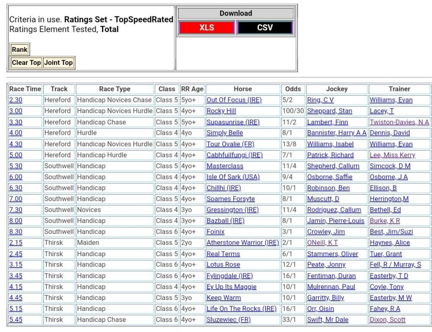Open the 5.30 Southwell race link
The width and height of the screenshot is (432, 332).
click(16, 166)
